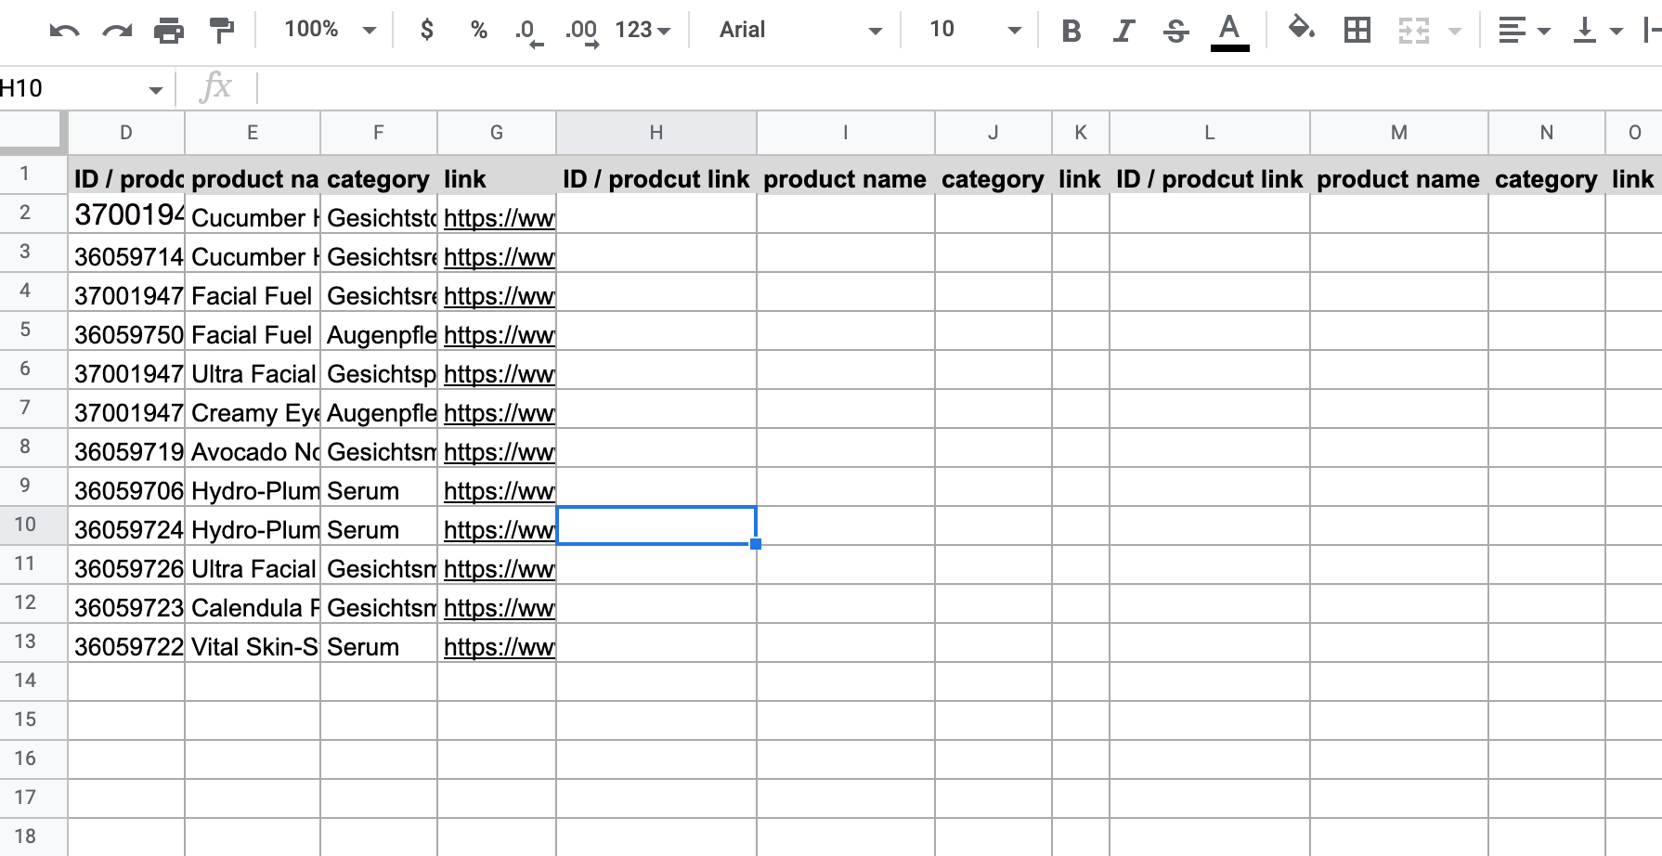The height and width of the screenshot is (856, 1662).
Task: Format as currency with dollar icon
Action: 426,30
